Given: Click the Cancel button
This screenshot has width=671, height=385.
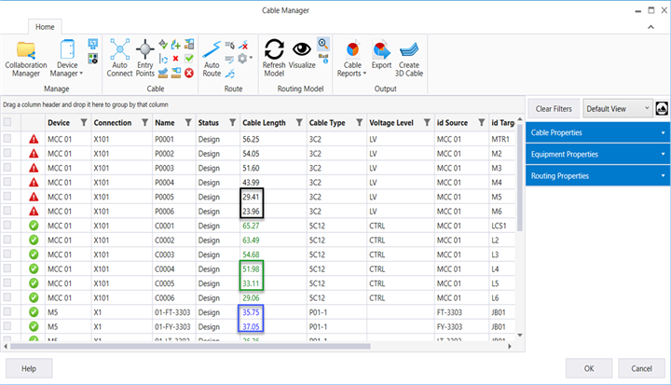Looking at the screenshot, I should tap(641, 368).
